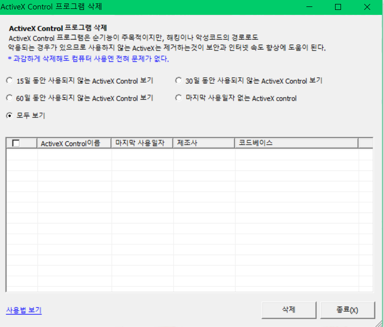Click the 종료(X) button
Viewport: 384px width, 327px height.
pyautogui.click(x=347, y=310)
